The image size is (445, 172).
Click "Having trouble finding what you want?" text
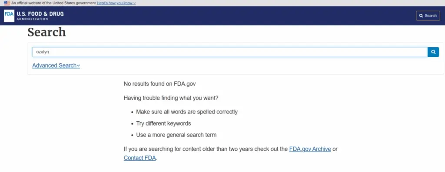171,98
